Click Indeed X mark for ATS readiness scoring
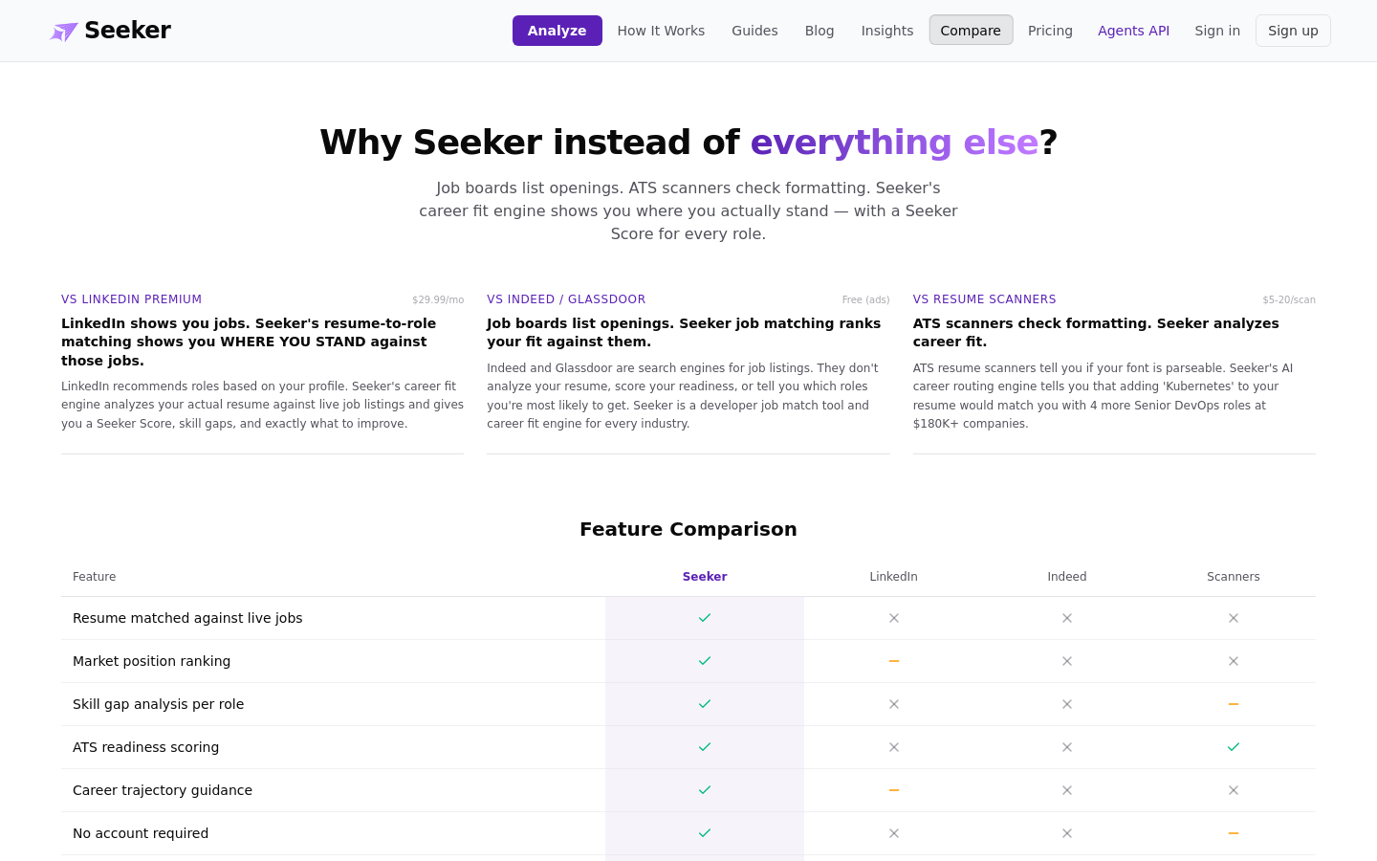The image size is (1377, 861). [1067, 747]
